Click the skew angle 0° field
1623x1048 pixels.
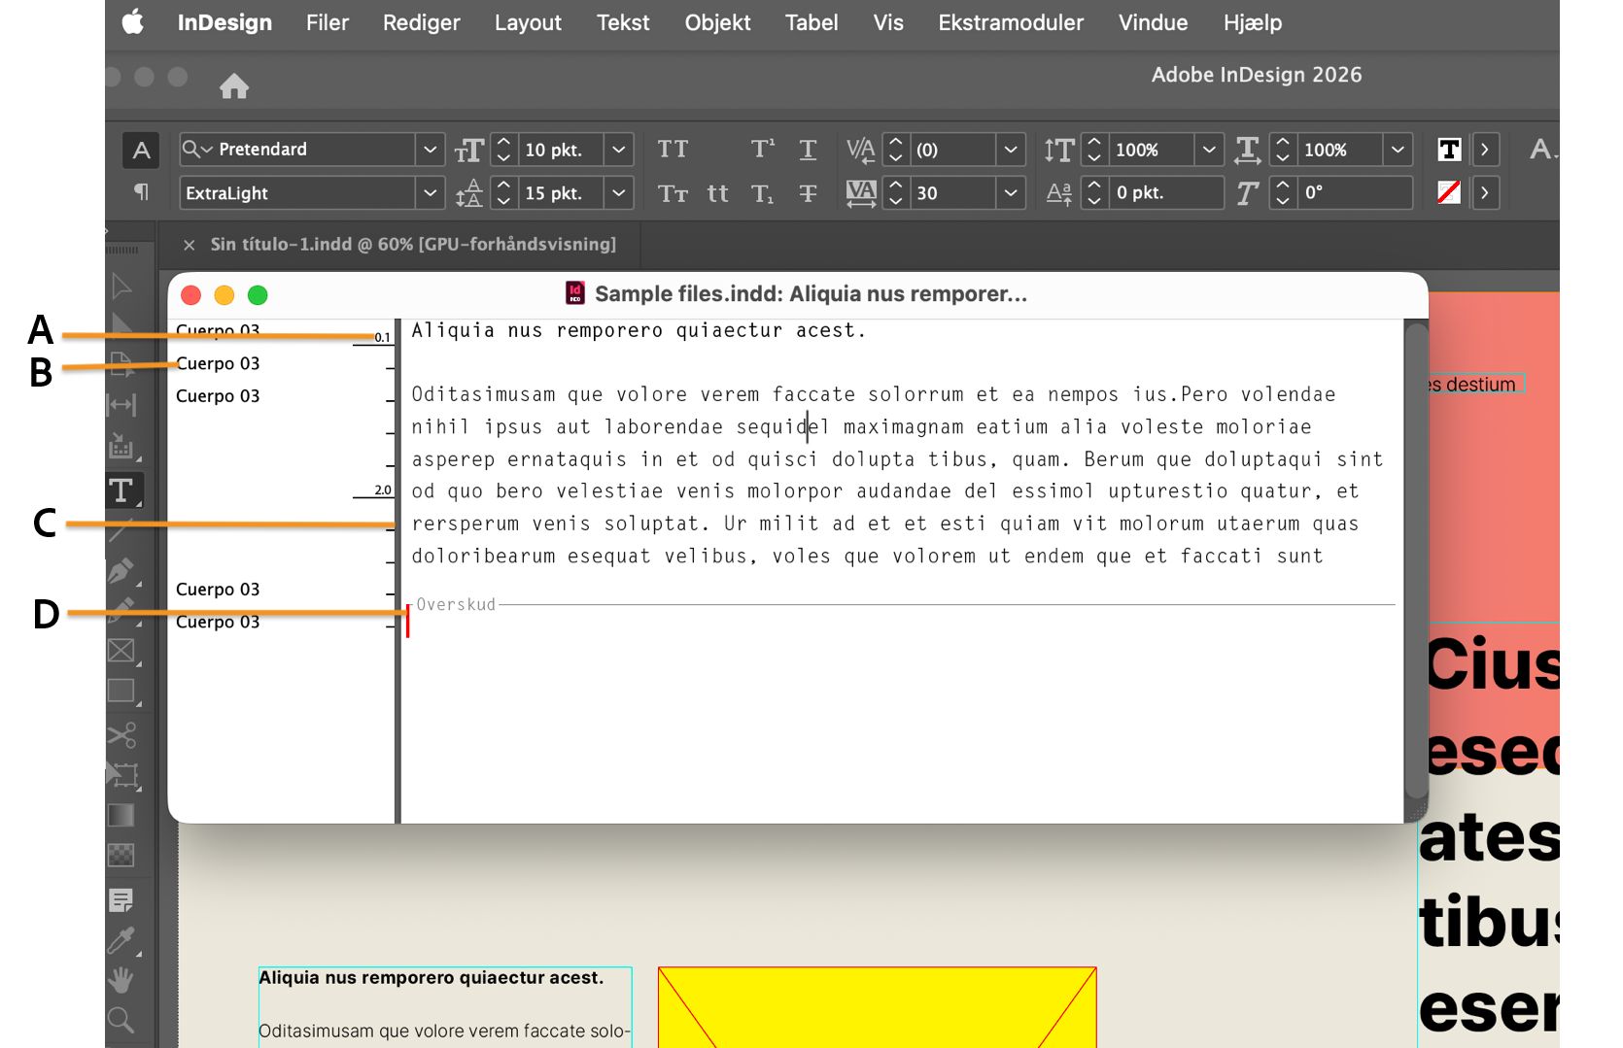click(1355, 193)
